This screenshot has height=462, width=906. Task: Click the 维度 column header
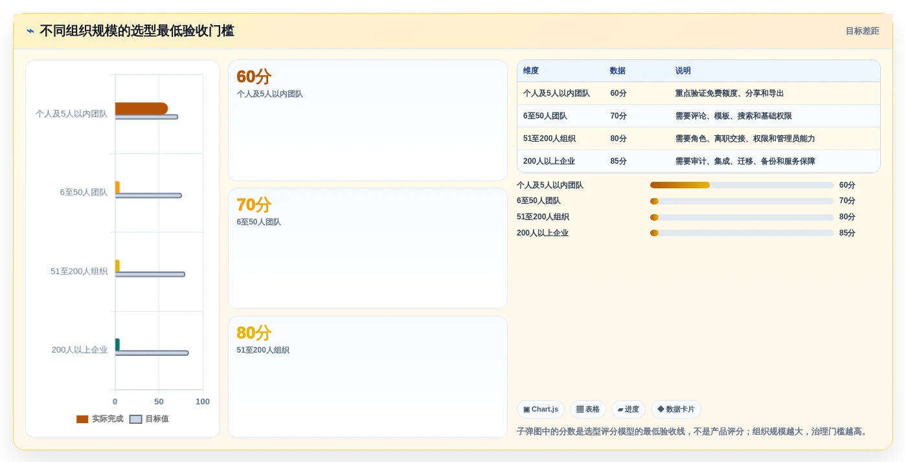[x=531, y=71]
